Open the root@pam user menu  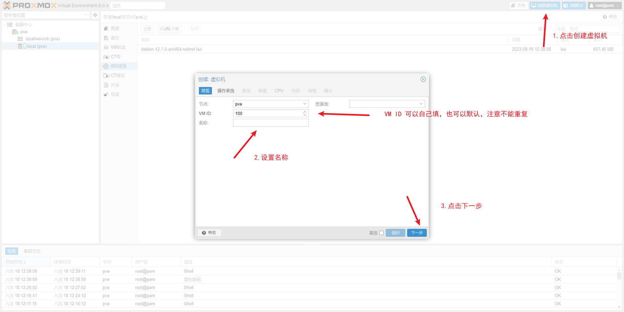[x=604, y=6]
